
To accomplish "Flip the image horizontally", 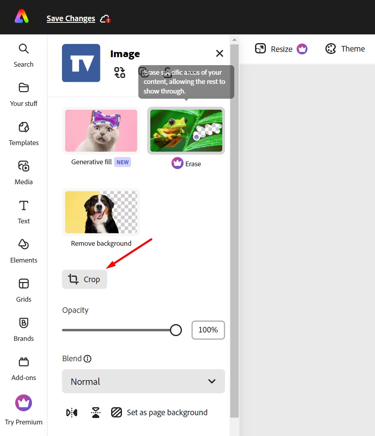I will (72, 412).
